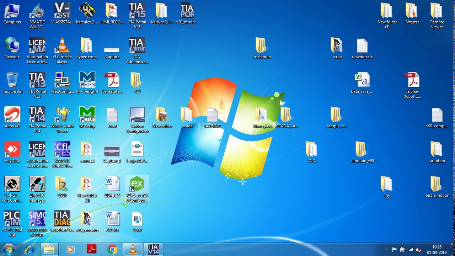Open the script folder icon
Image resolution: width=455 pixels, height=256 pixels.
click(x=337, y=48)
